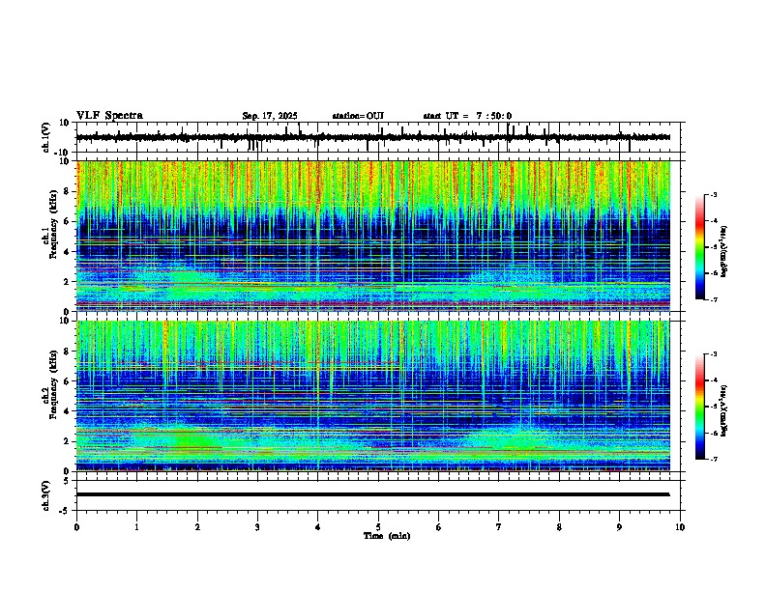766x591 pixels.
Task: Click inside the ch.2 frequency spectrogram
Action: 373,396
